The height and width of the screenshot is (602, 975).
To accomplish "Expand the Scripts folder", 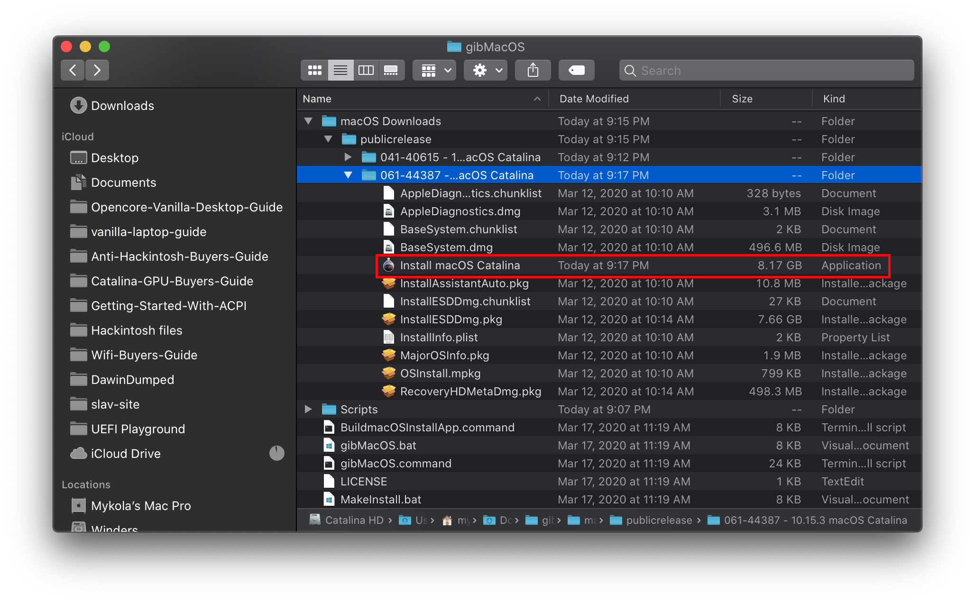I will pyautogui.click(x=308, y=409).
